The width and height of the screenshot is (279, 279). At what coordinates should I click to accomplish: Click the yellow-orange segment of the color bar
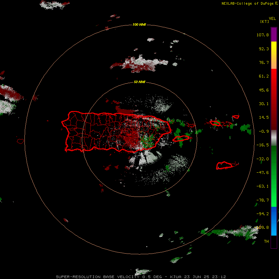274,55
